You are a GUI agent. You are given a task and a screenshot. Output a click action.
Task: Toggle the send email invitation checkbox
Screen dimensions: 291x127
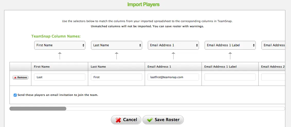[15, 95]
